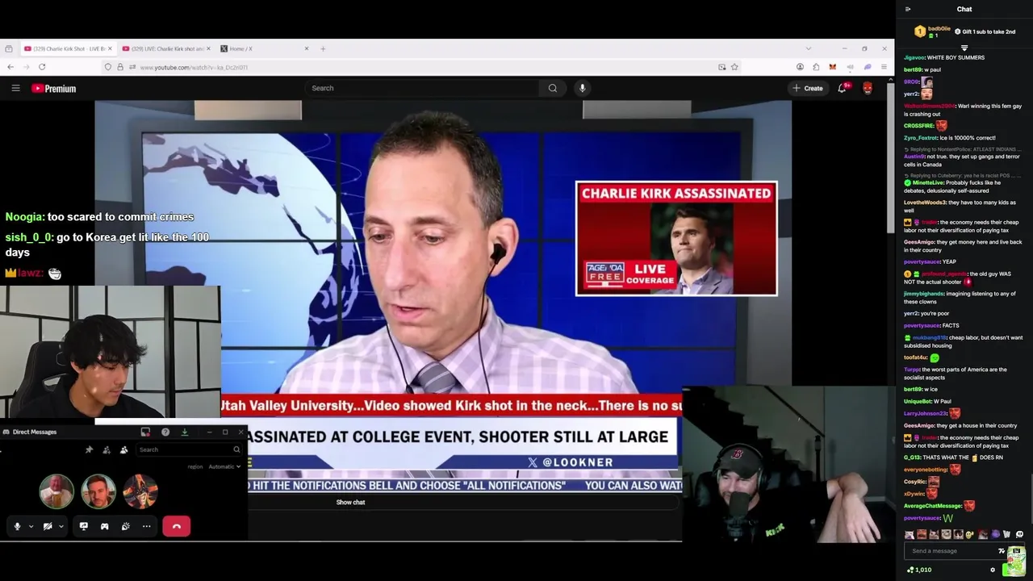Open the browser account profile icon

(x=800, y=67)
